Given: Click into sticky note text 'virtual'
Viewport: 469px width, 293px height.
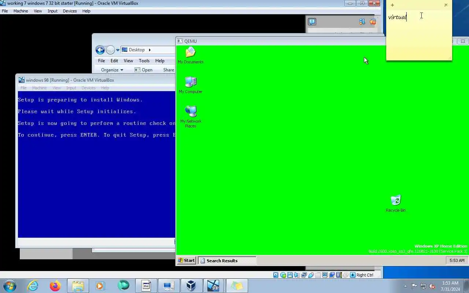Looking at the screenshot, I should click(x=397, y=17).
